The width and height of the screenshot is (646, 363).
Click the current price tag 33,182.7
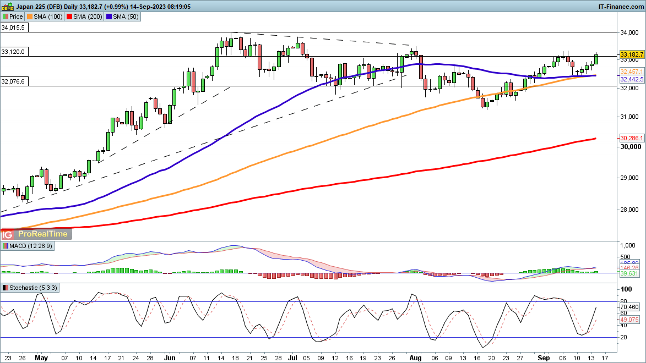point(632,55)
